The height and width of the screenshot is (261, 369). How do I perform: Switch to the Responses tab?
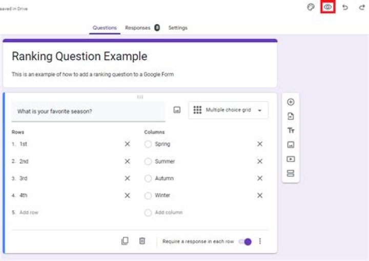137,28
